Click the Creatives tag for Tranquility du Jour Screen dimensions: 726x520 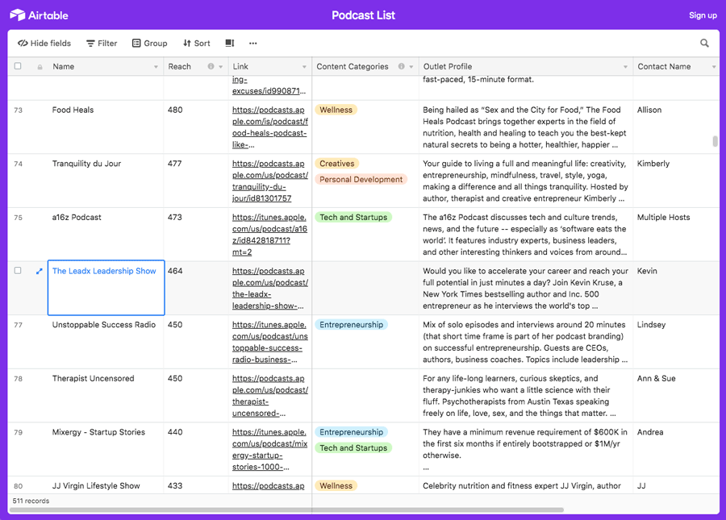[337, 164]
